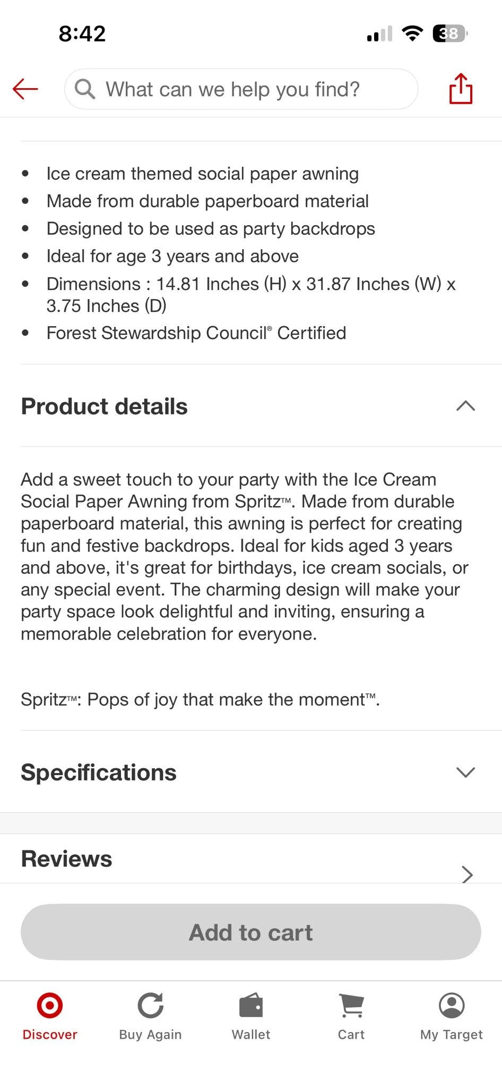Click the magnifying glass search icon
Image resolution: width=502 pixels, height=1088 pixels.
click(x=85, y=89)
